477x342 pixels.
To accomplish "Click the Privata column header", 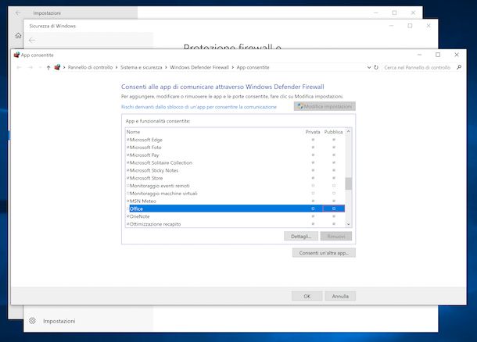I will tap(313, 132).
